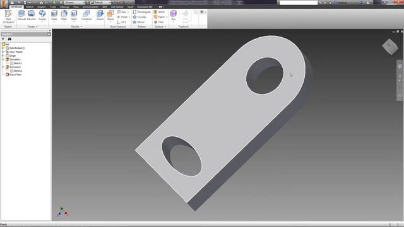404x227 pixels.
Task: Open the Default appearance dropdown
Action: (x=100, y=3)
